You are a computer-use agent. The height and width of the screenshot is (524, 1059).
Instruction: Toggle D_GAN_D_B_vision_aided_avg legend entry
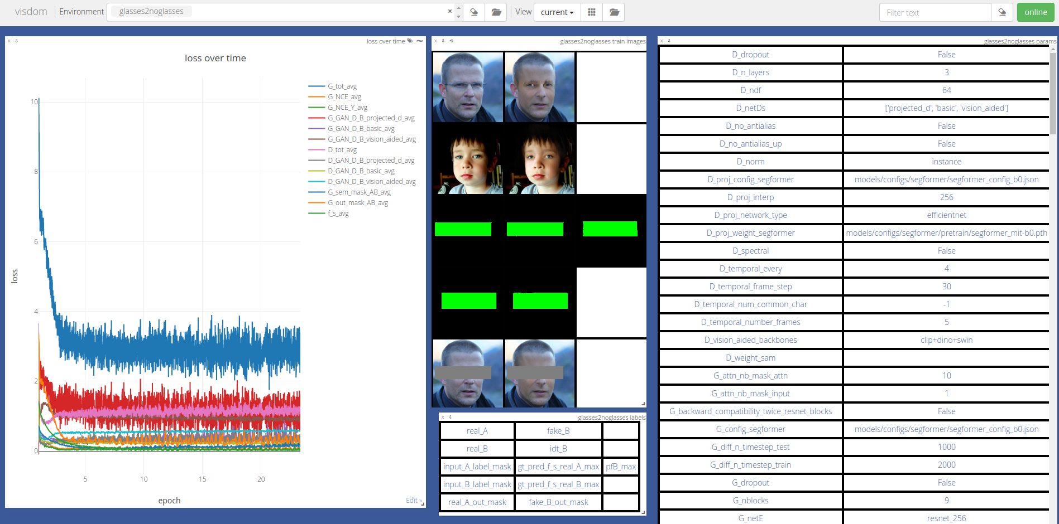(362, 182)
